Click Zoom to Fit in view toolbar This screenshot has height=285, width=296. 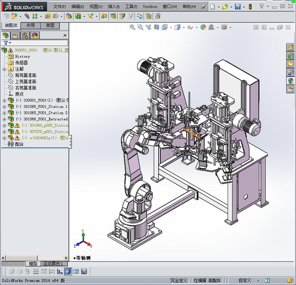click(132, 27)
